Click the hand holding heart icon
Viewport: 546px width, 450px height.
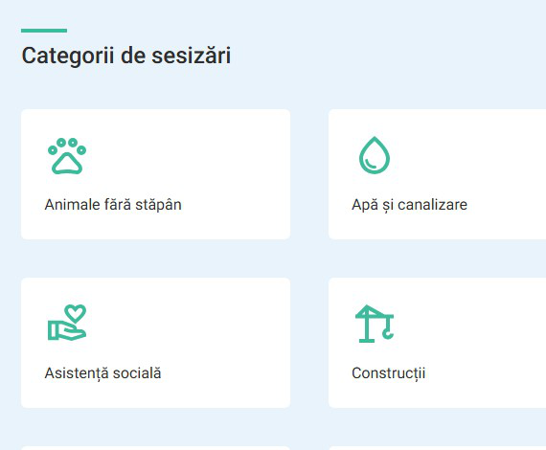click(x=67, y=323)
